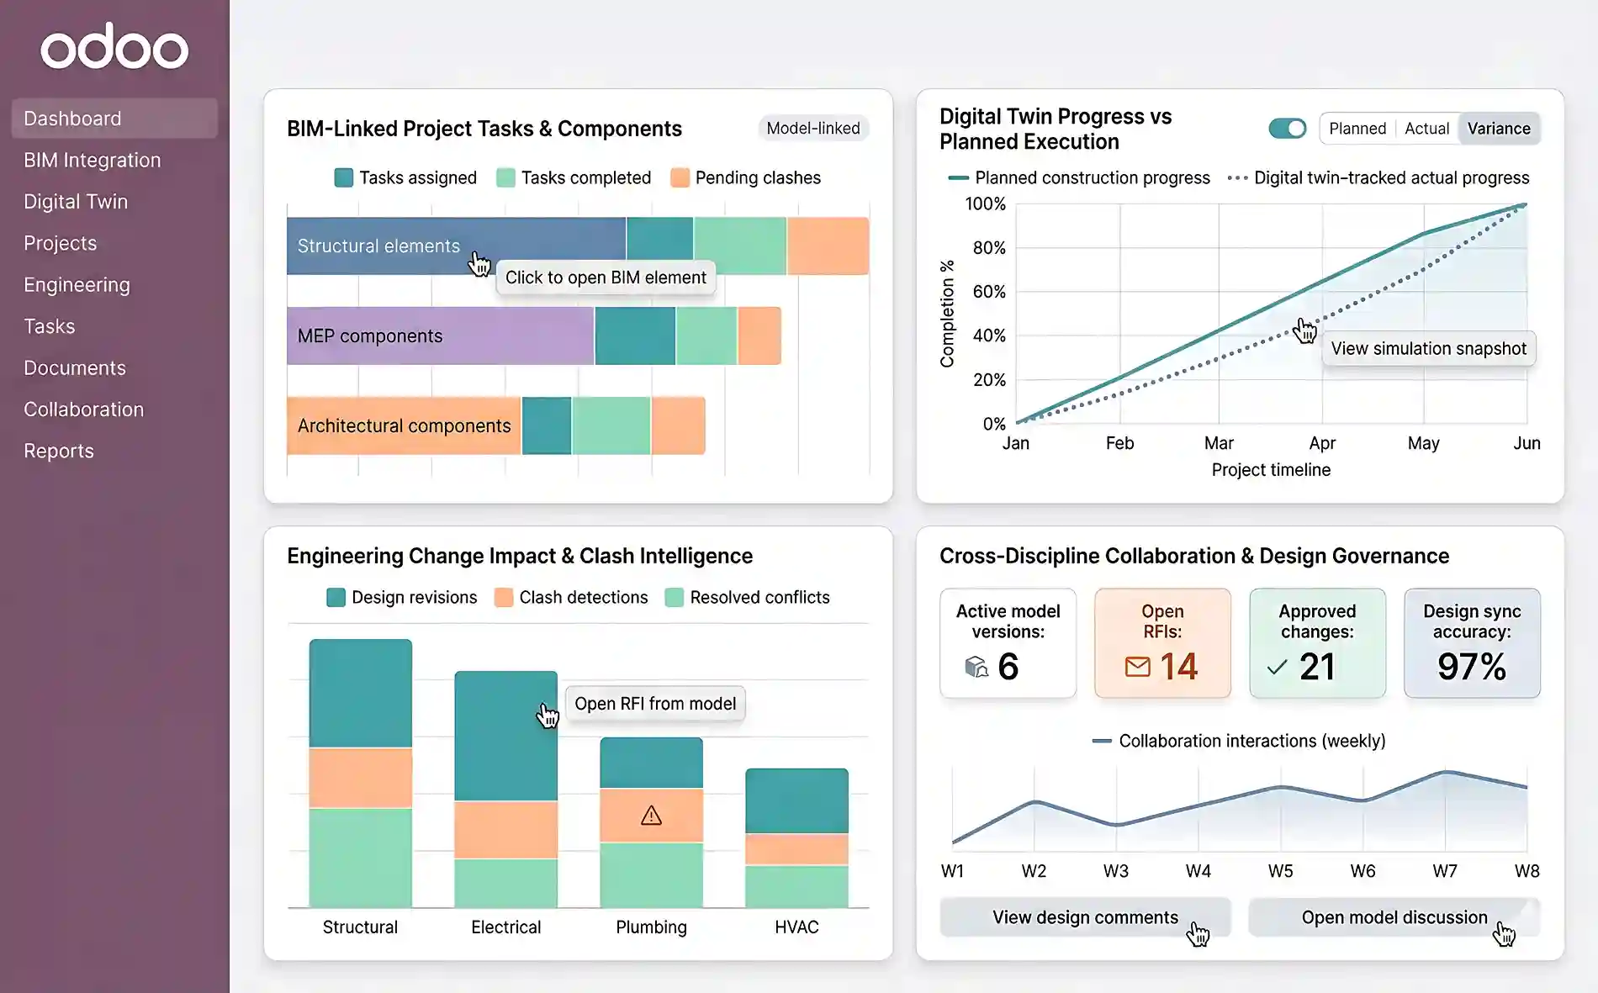This screenshot has height=993, width=1598.
Task: Click the Open RFI from model link
Action: click(655, 704)
